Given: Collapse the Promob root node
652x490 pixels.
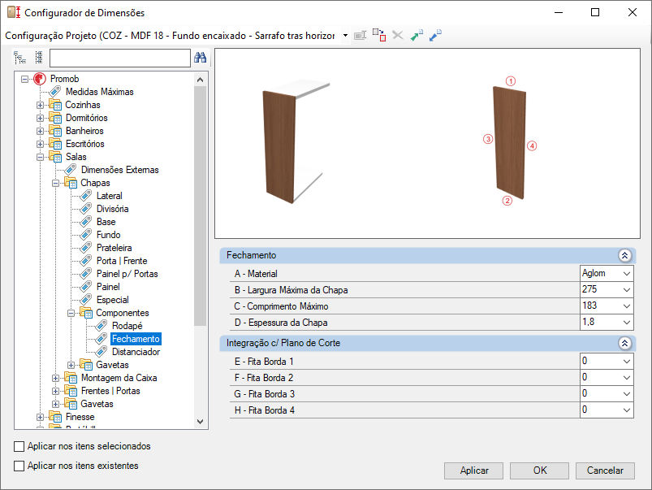Looking at the screenshot, I should 25,79.
